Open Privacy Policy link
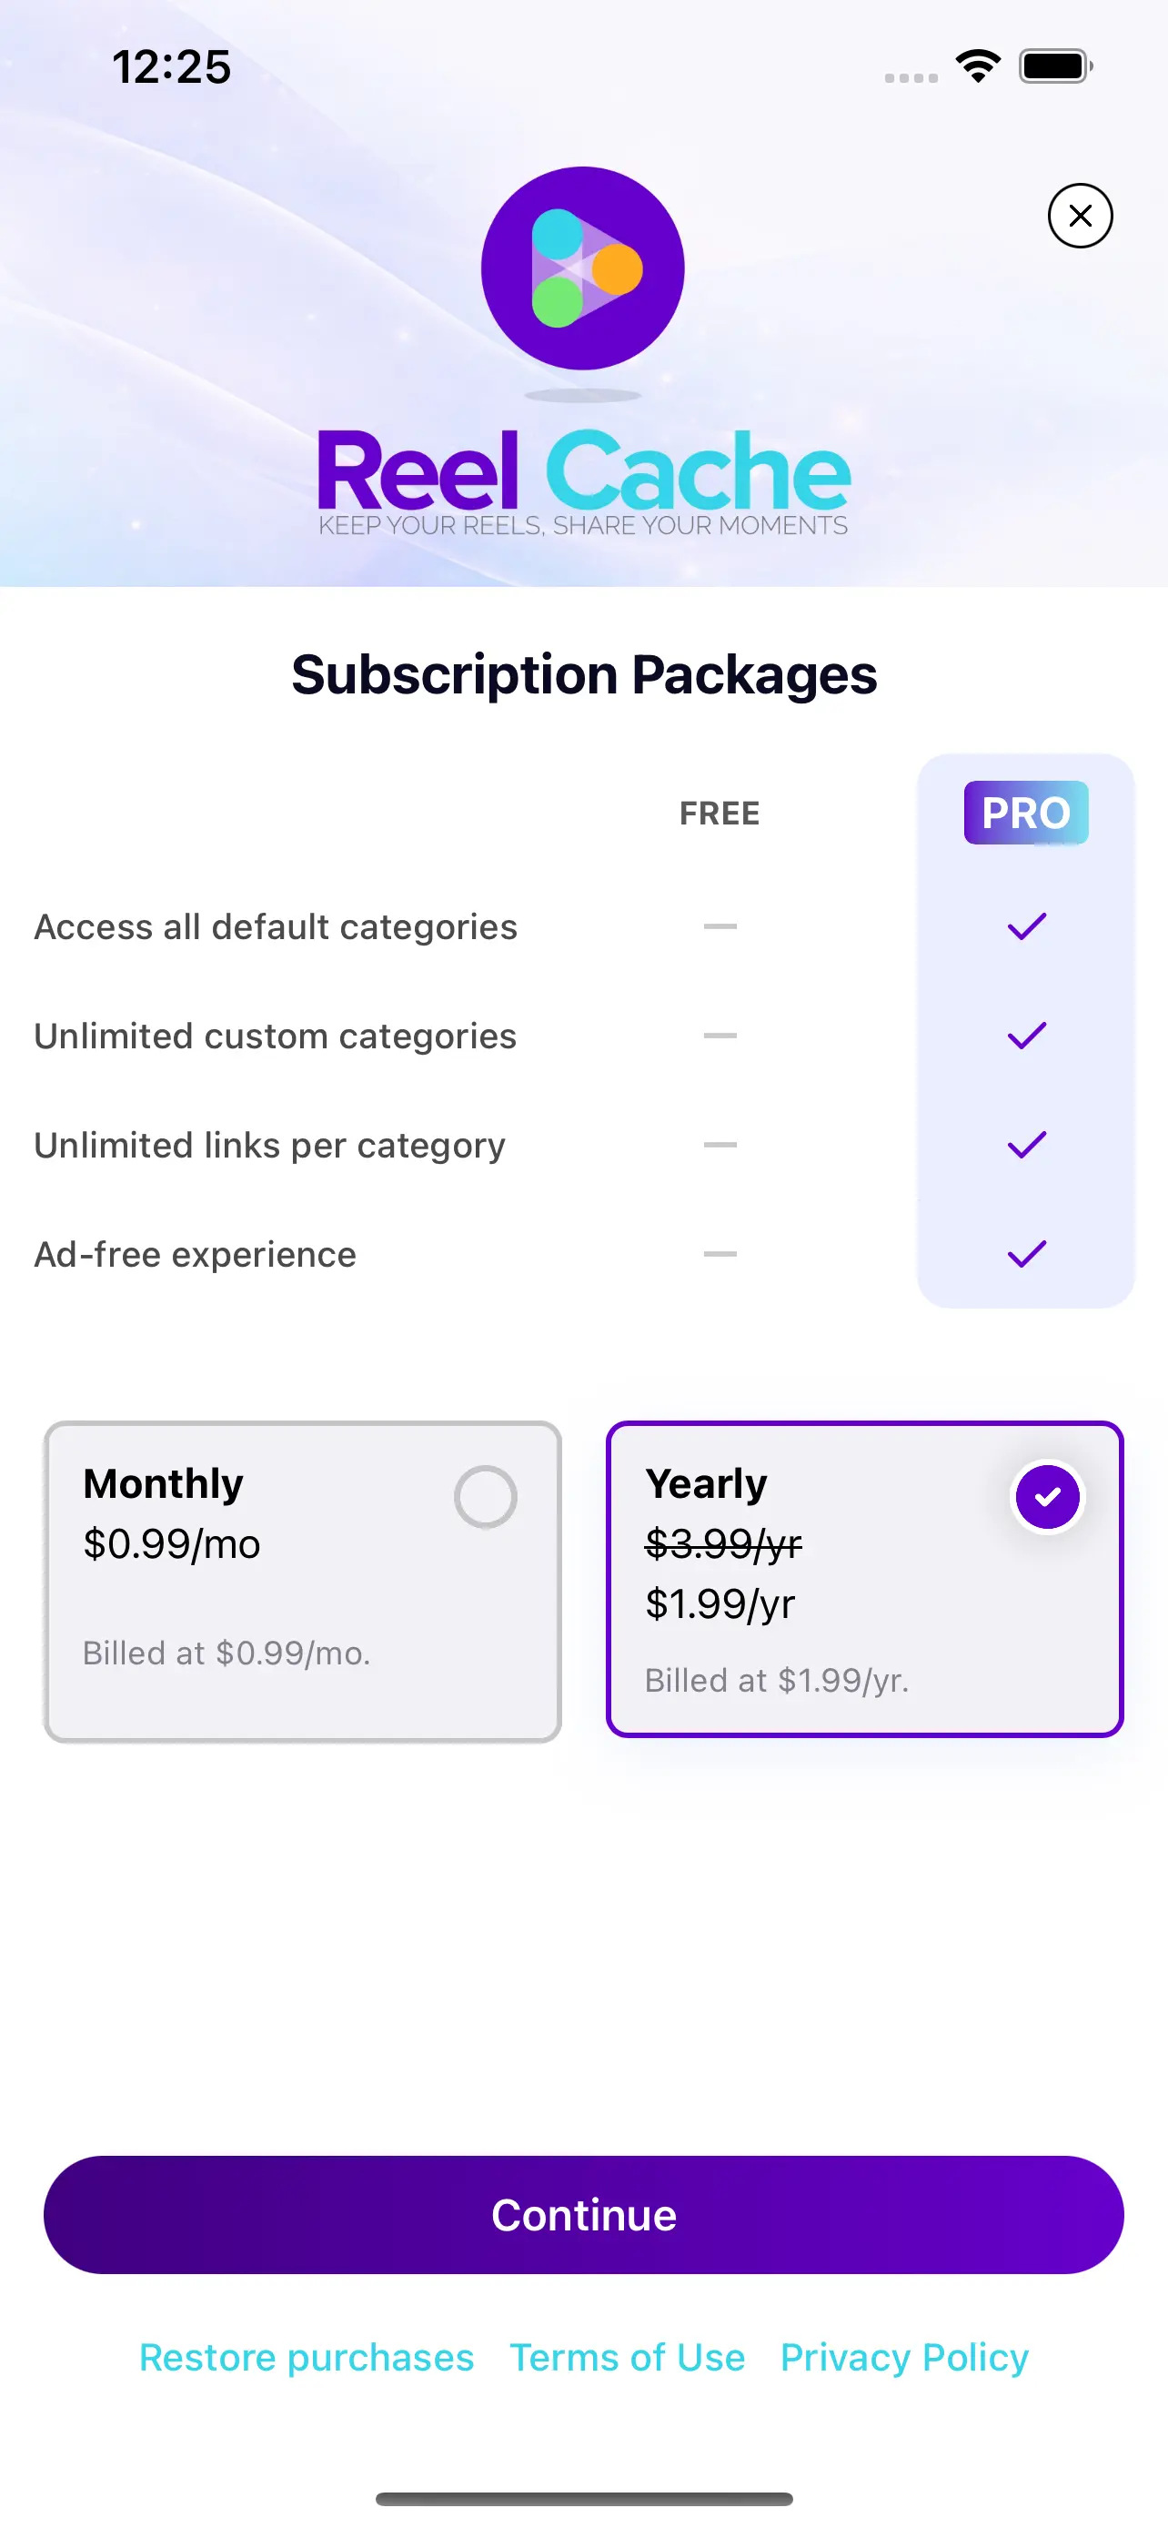This screenshot has height=2528, width=1168. click(904, 2357)
